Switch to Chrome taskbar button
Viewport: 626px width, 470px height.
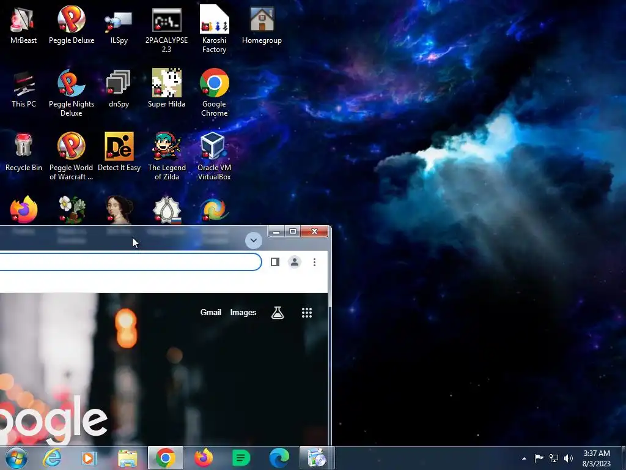(x=165, y=458)
